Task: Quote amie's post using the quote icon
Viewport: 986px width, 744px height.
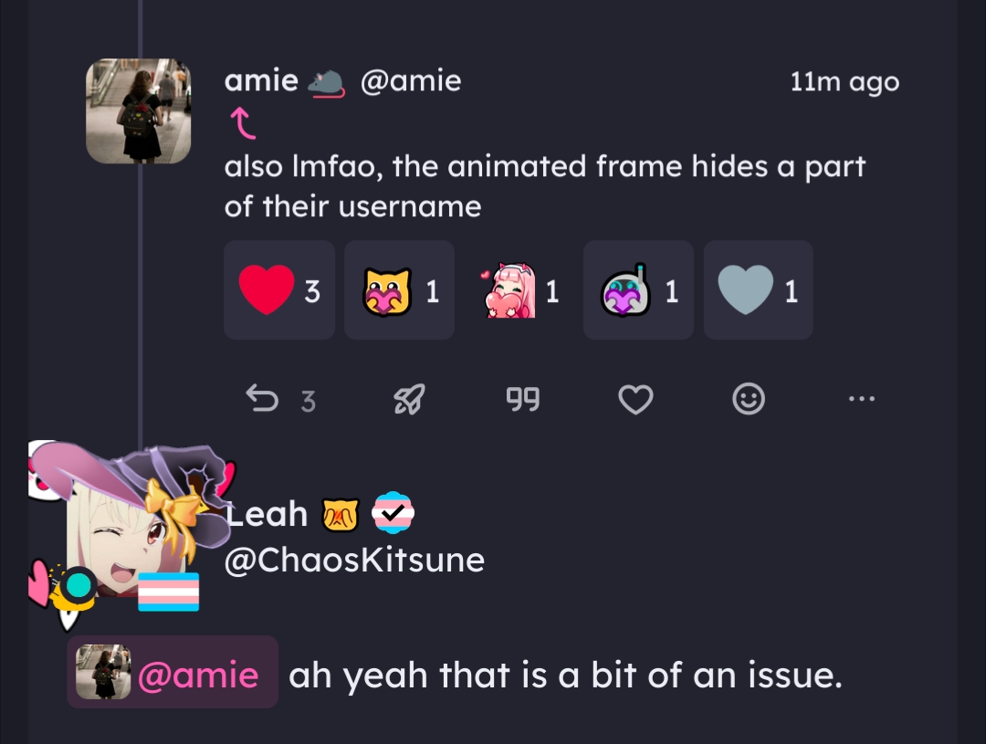Action: [x=522, y=399]
